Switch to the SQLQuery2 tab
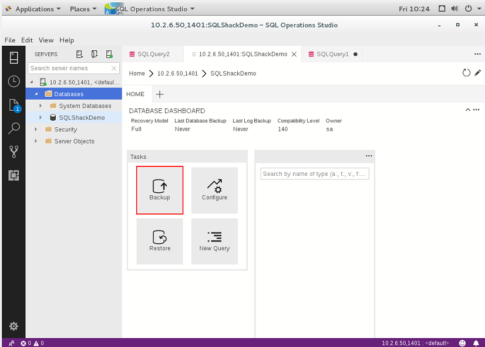 click(x=150, y=54)
